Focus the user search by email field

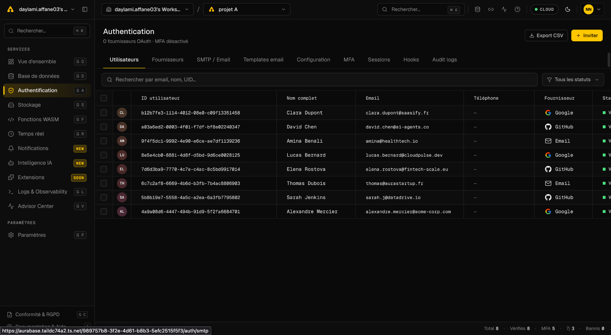320,79
